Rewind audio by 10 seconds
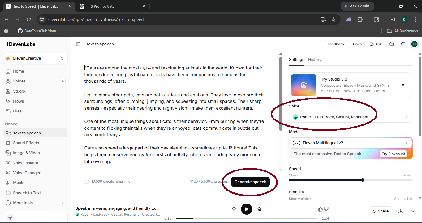The image size is (422, 223). pyautogui.click(x=234, y=209)
